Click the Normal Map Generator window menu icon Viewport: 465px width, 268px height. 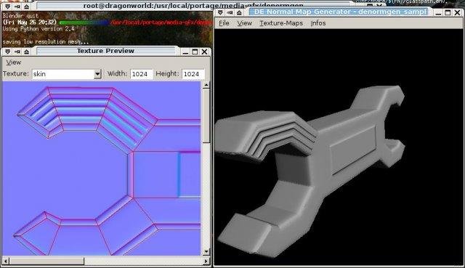220,12
